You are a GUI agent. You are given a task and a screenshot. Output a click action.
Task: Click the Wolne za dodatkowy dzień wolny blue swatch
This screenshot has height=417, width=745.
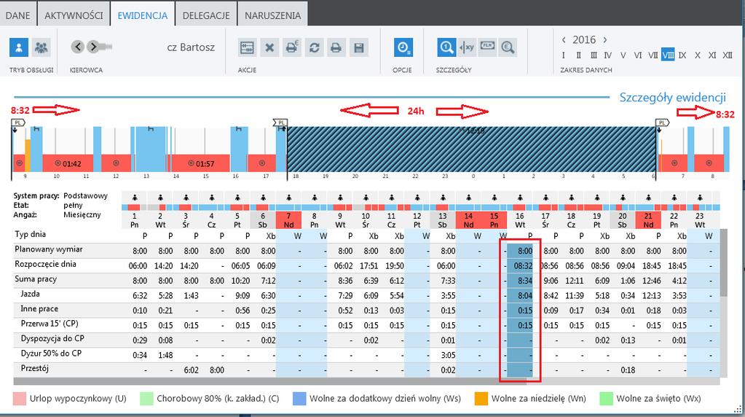pyautogui.click(x=299, y=399)
